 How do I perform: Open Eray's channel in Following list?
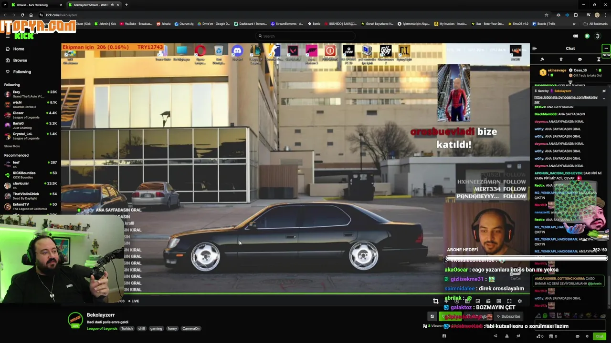point(30,94)
